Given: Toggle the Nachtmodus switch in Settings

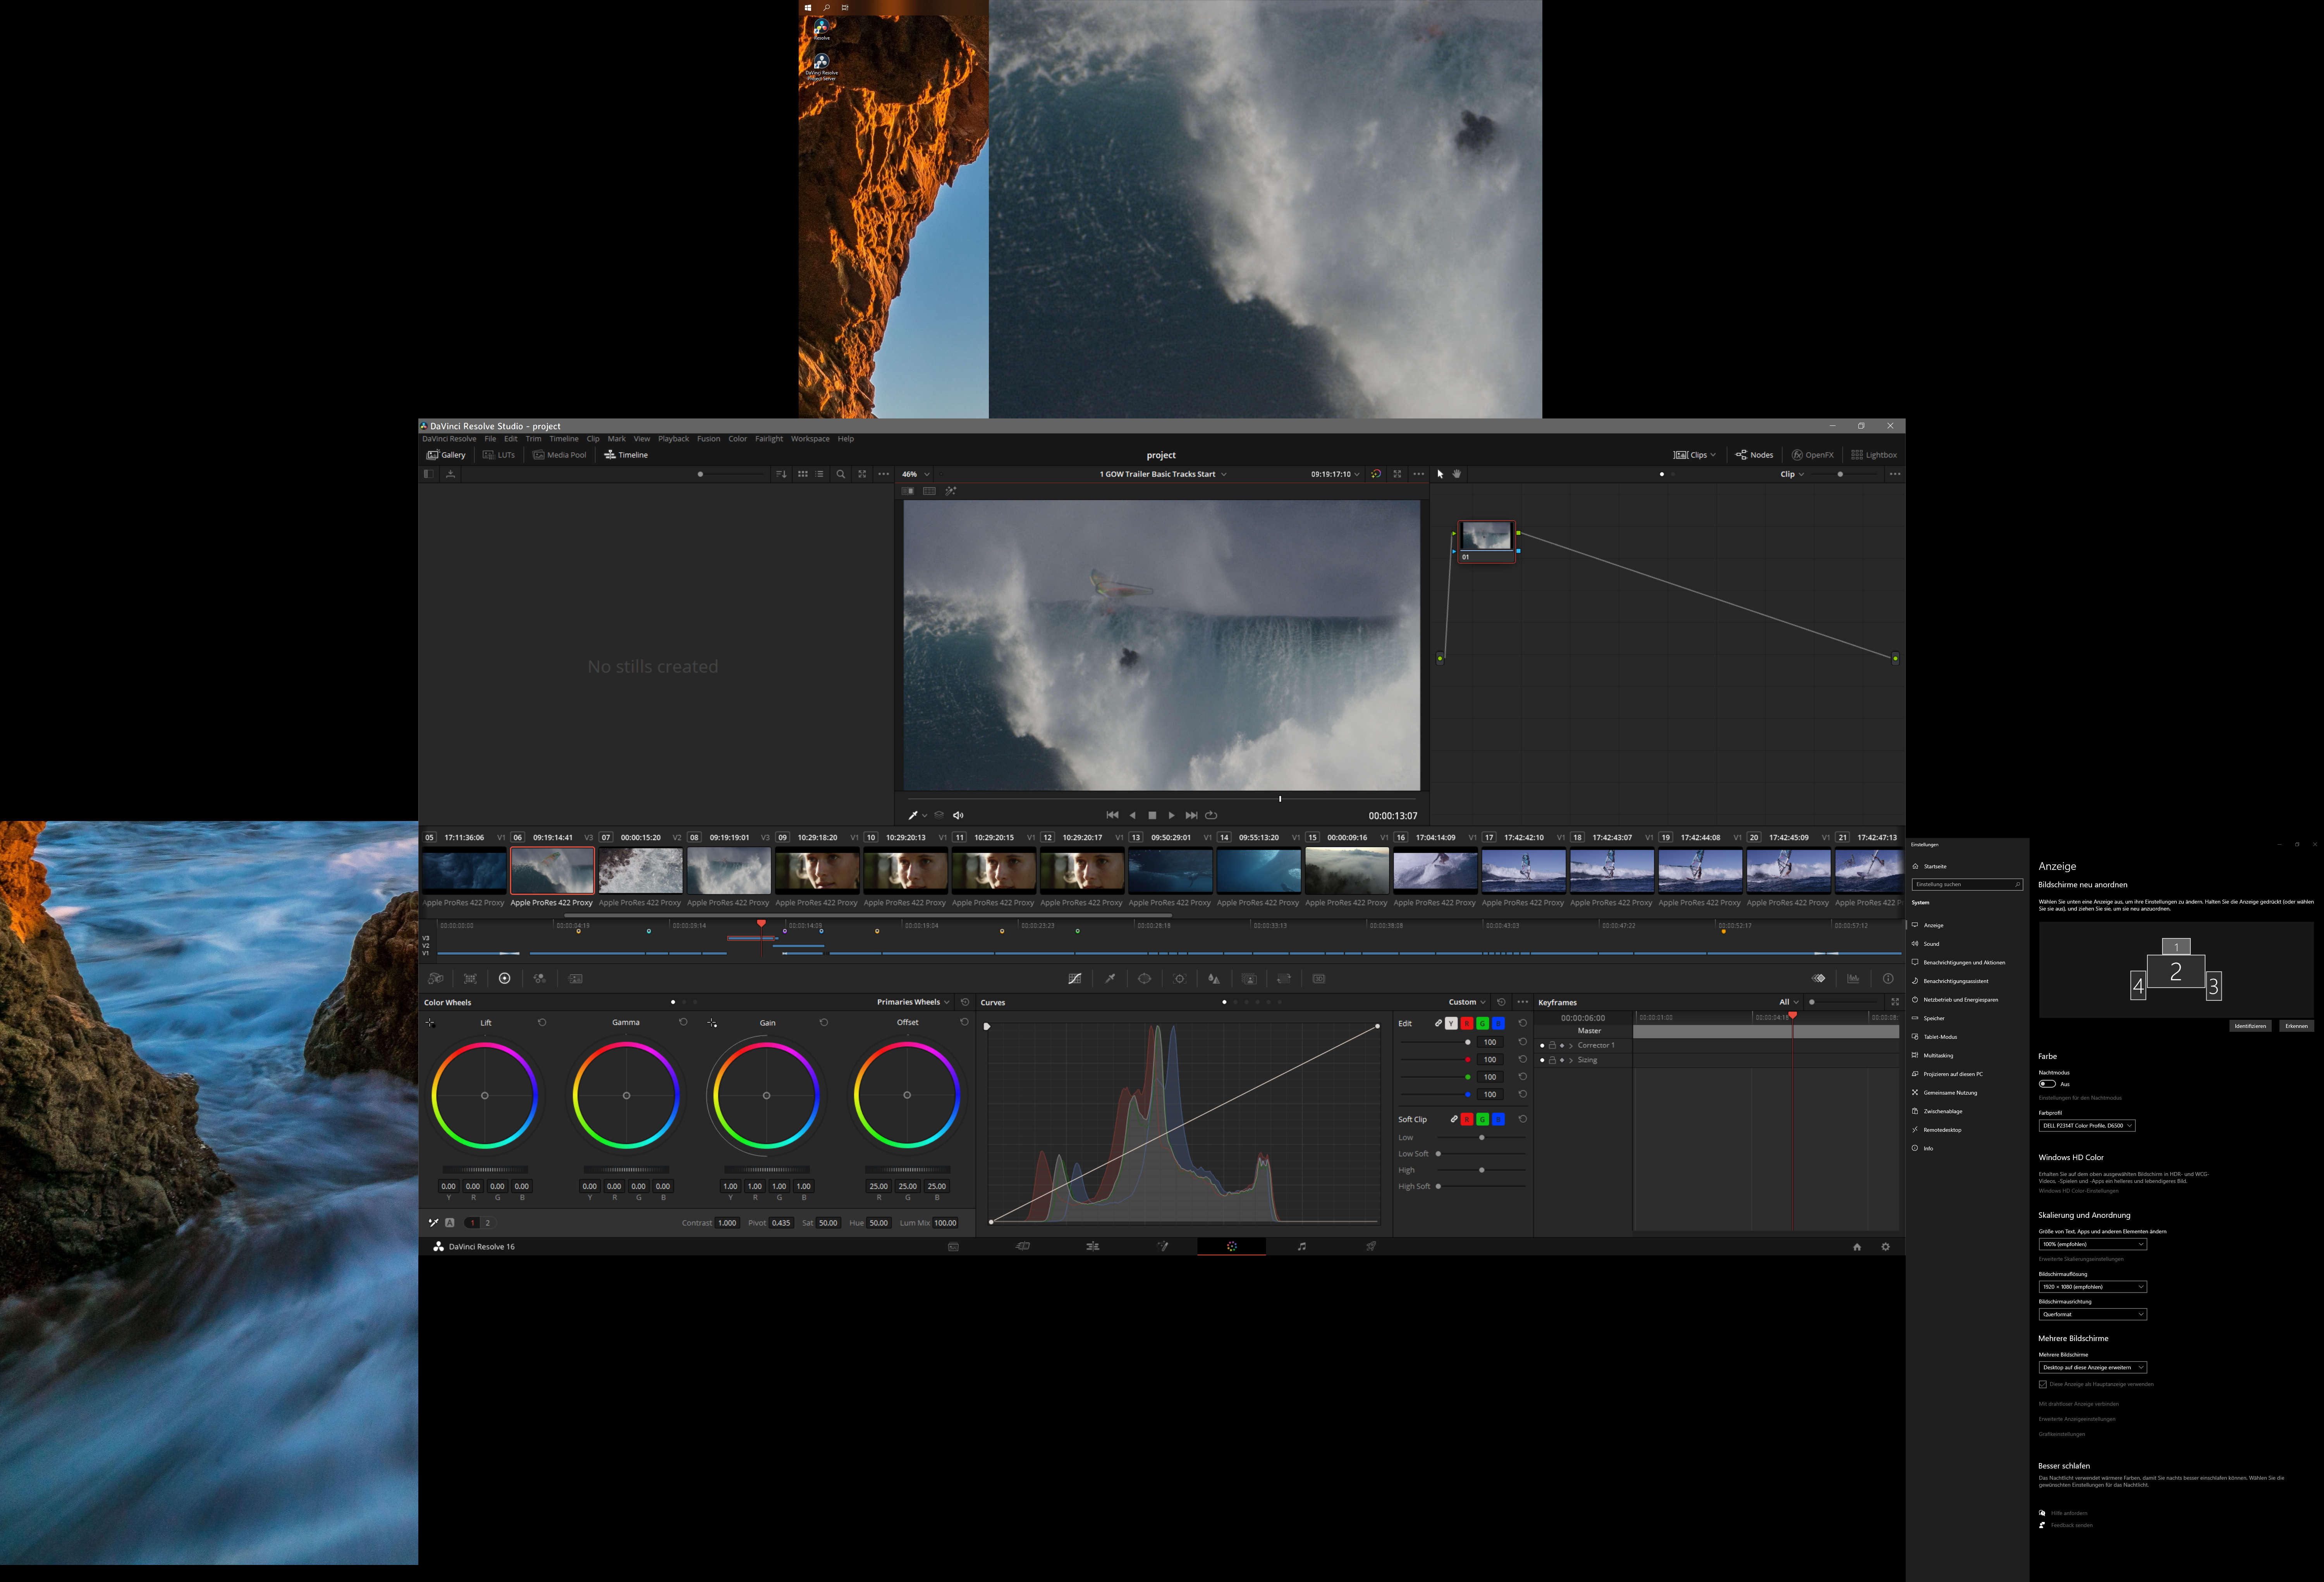Looking at the screenshot, I should pyautogui.click(x=2047, y=1084).
